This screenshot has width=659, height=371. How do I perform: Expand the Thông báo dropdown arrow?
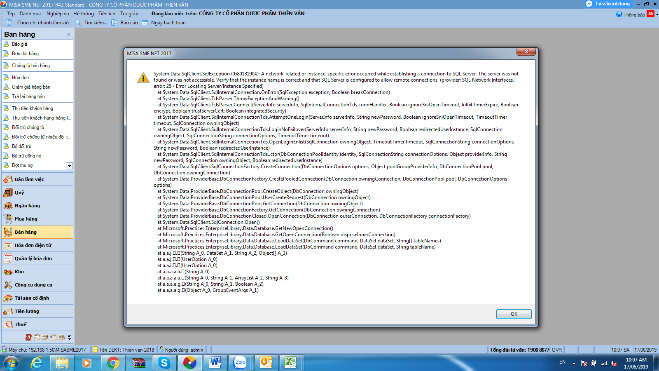(x=657, y=14)
